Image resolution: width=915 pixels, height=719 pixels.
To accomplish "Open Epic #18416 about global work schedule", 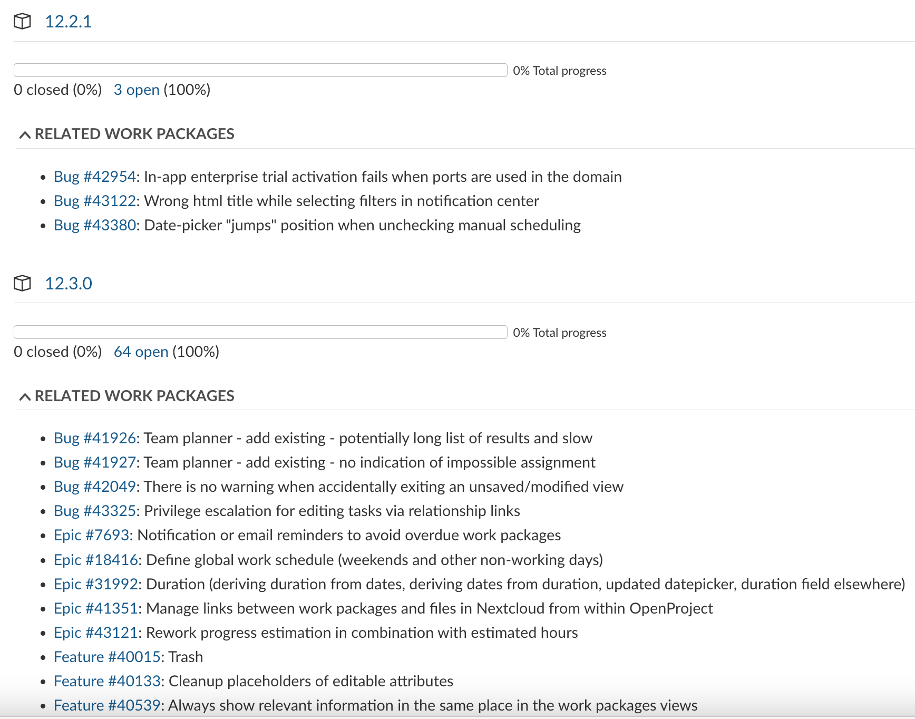I will click(95, 559).
